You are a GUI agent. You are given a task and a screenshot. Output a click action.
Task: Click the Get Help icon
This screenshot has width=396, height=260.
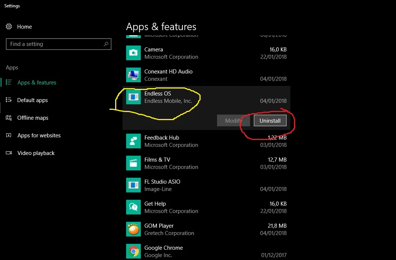[x=133, y=207]
